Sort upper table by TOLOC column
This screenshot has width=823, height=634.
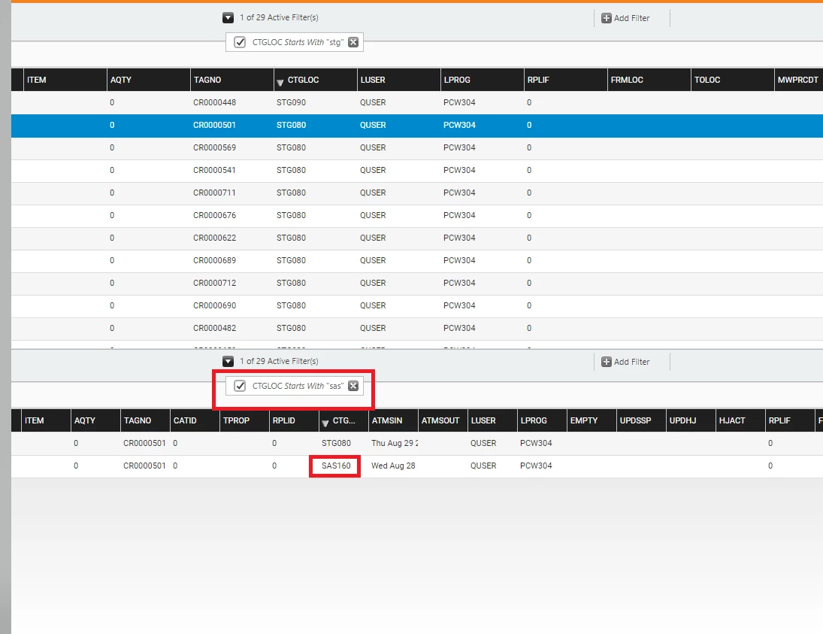coord(733,80)
